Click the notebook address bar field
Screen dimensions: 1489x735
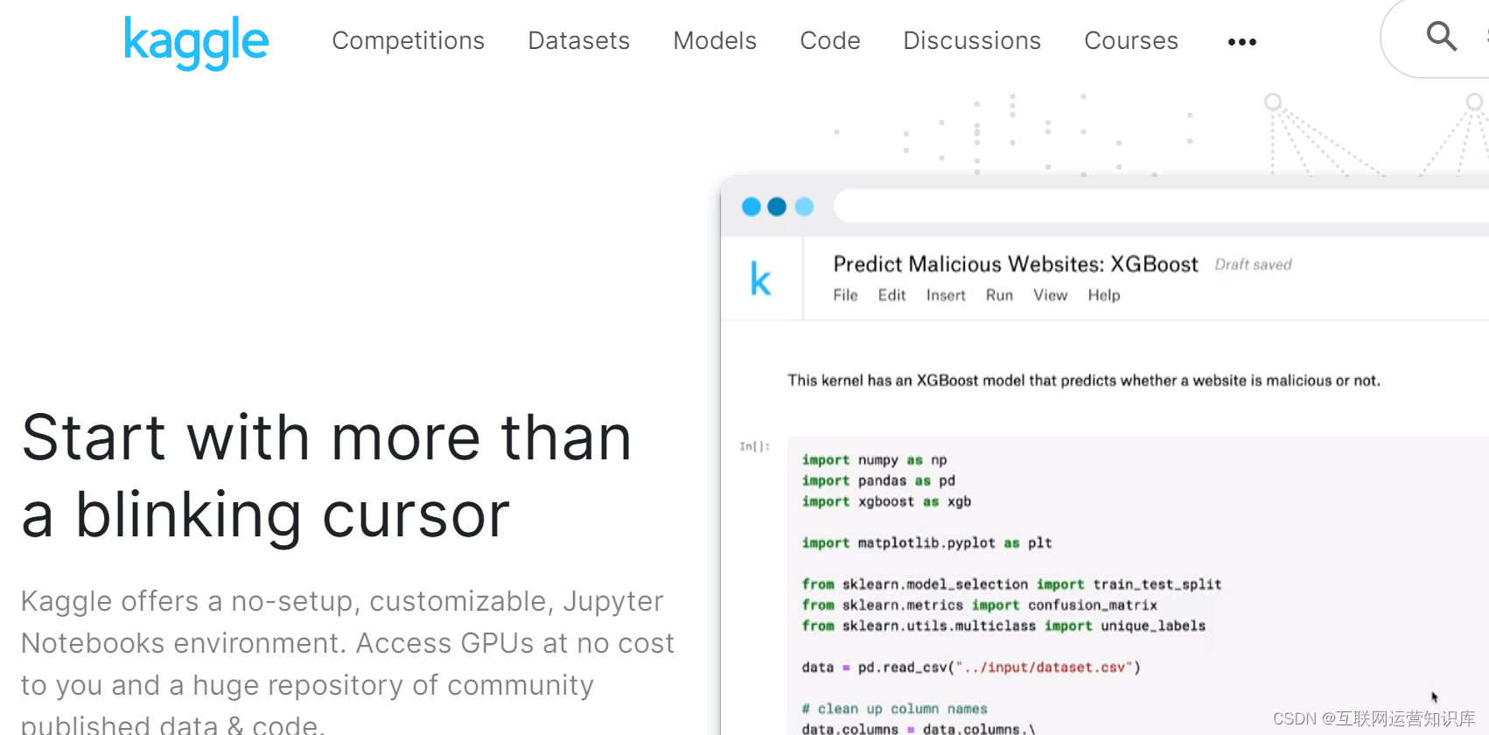coord(1161,206)
